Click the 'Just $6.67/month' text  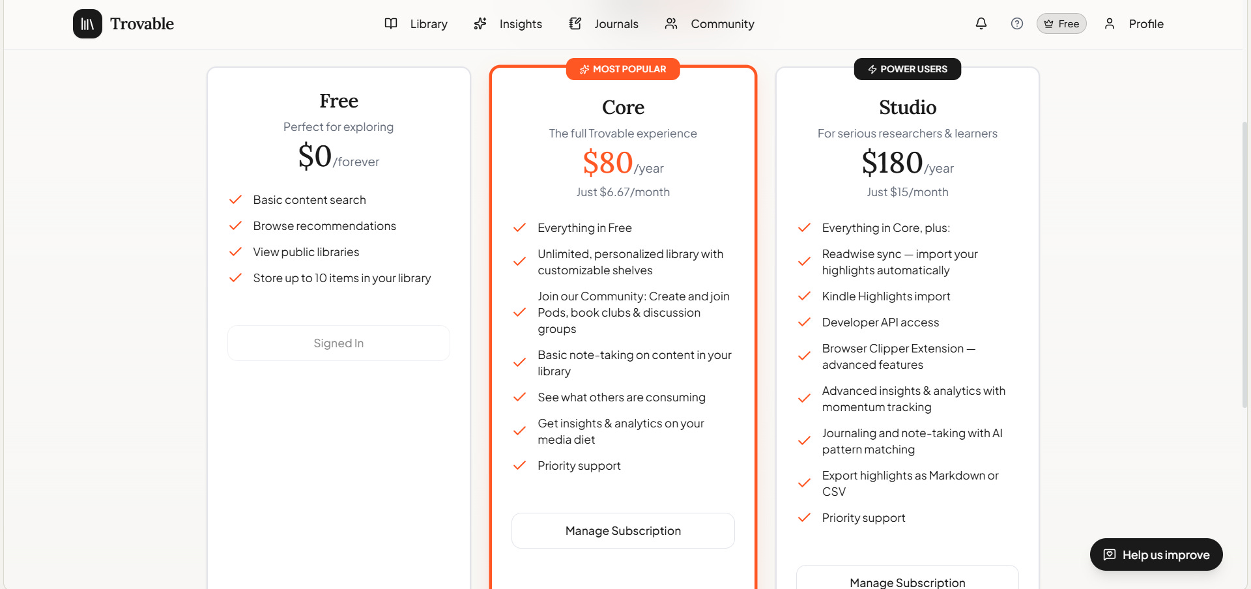623,192
